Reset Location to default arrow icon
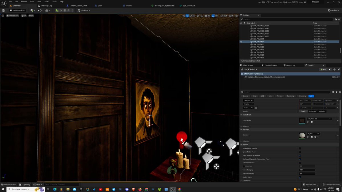Screen dimensions: 342x192 tap(337, 100)
